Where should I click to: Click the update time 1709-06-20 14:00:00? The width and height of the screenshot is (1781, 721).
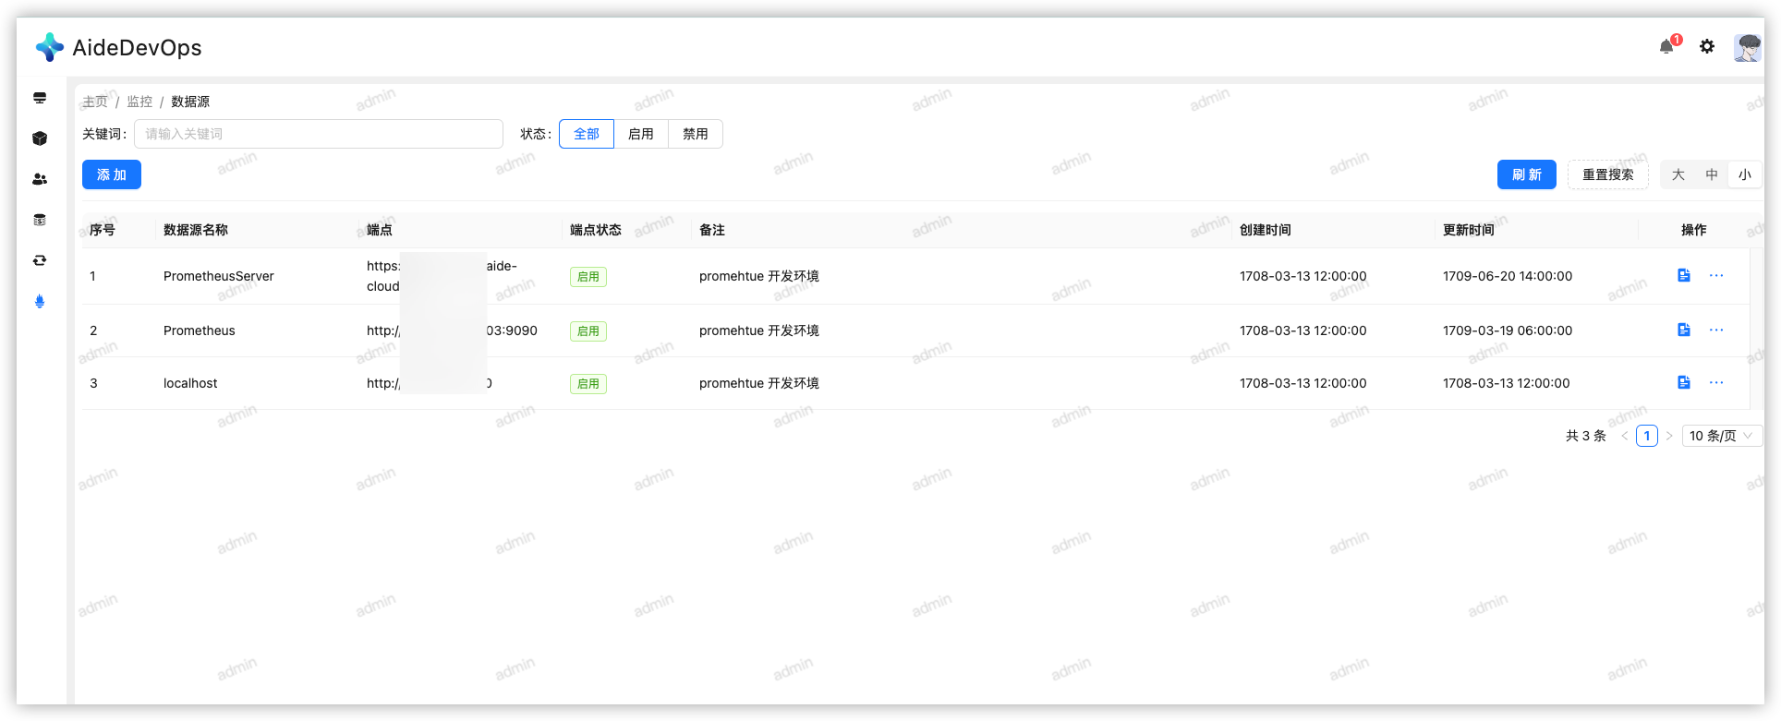tap(1508, 276)
